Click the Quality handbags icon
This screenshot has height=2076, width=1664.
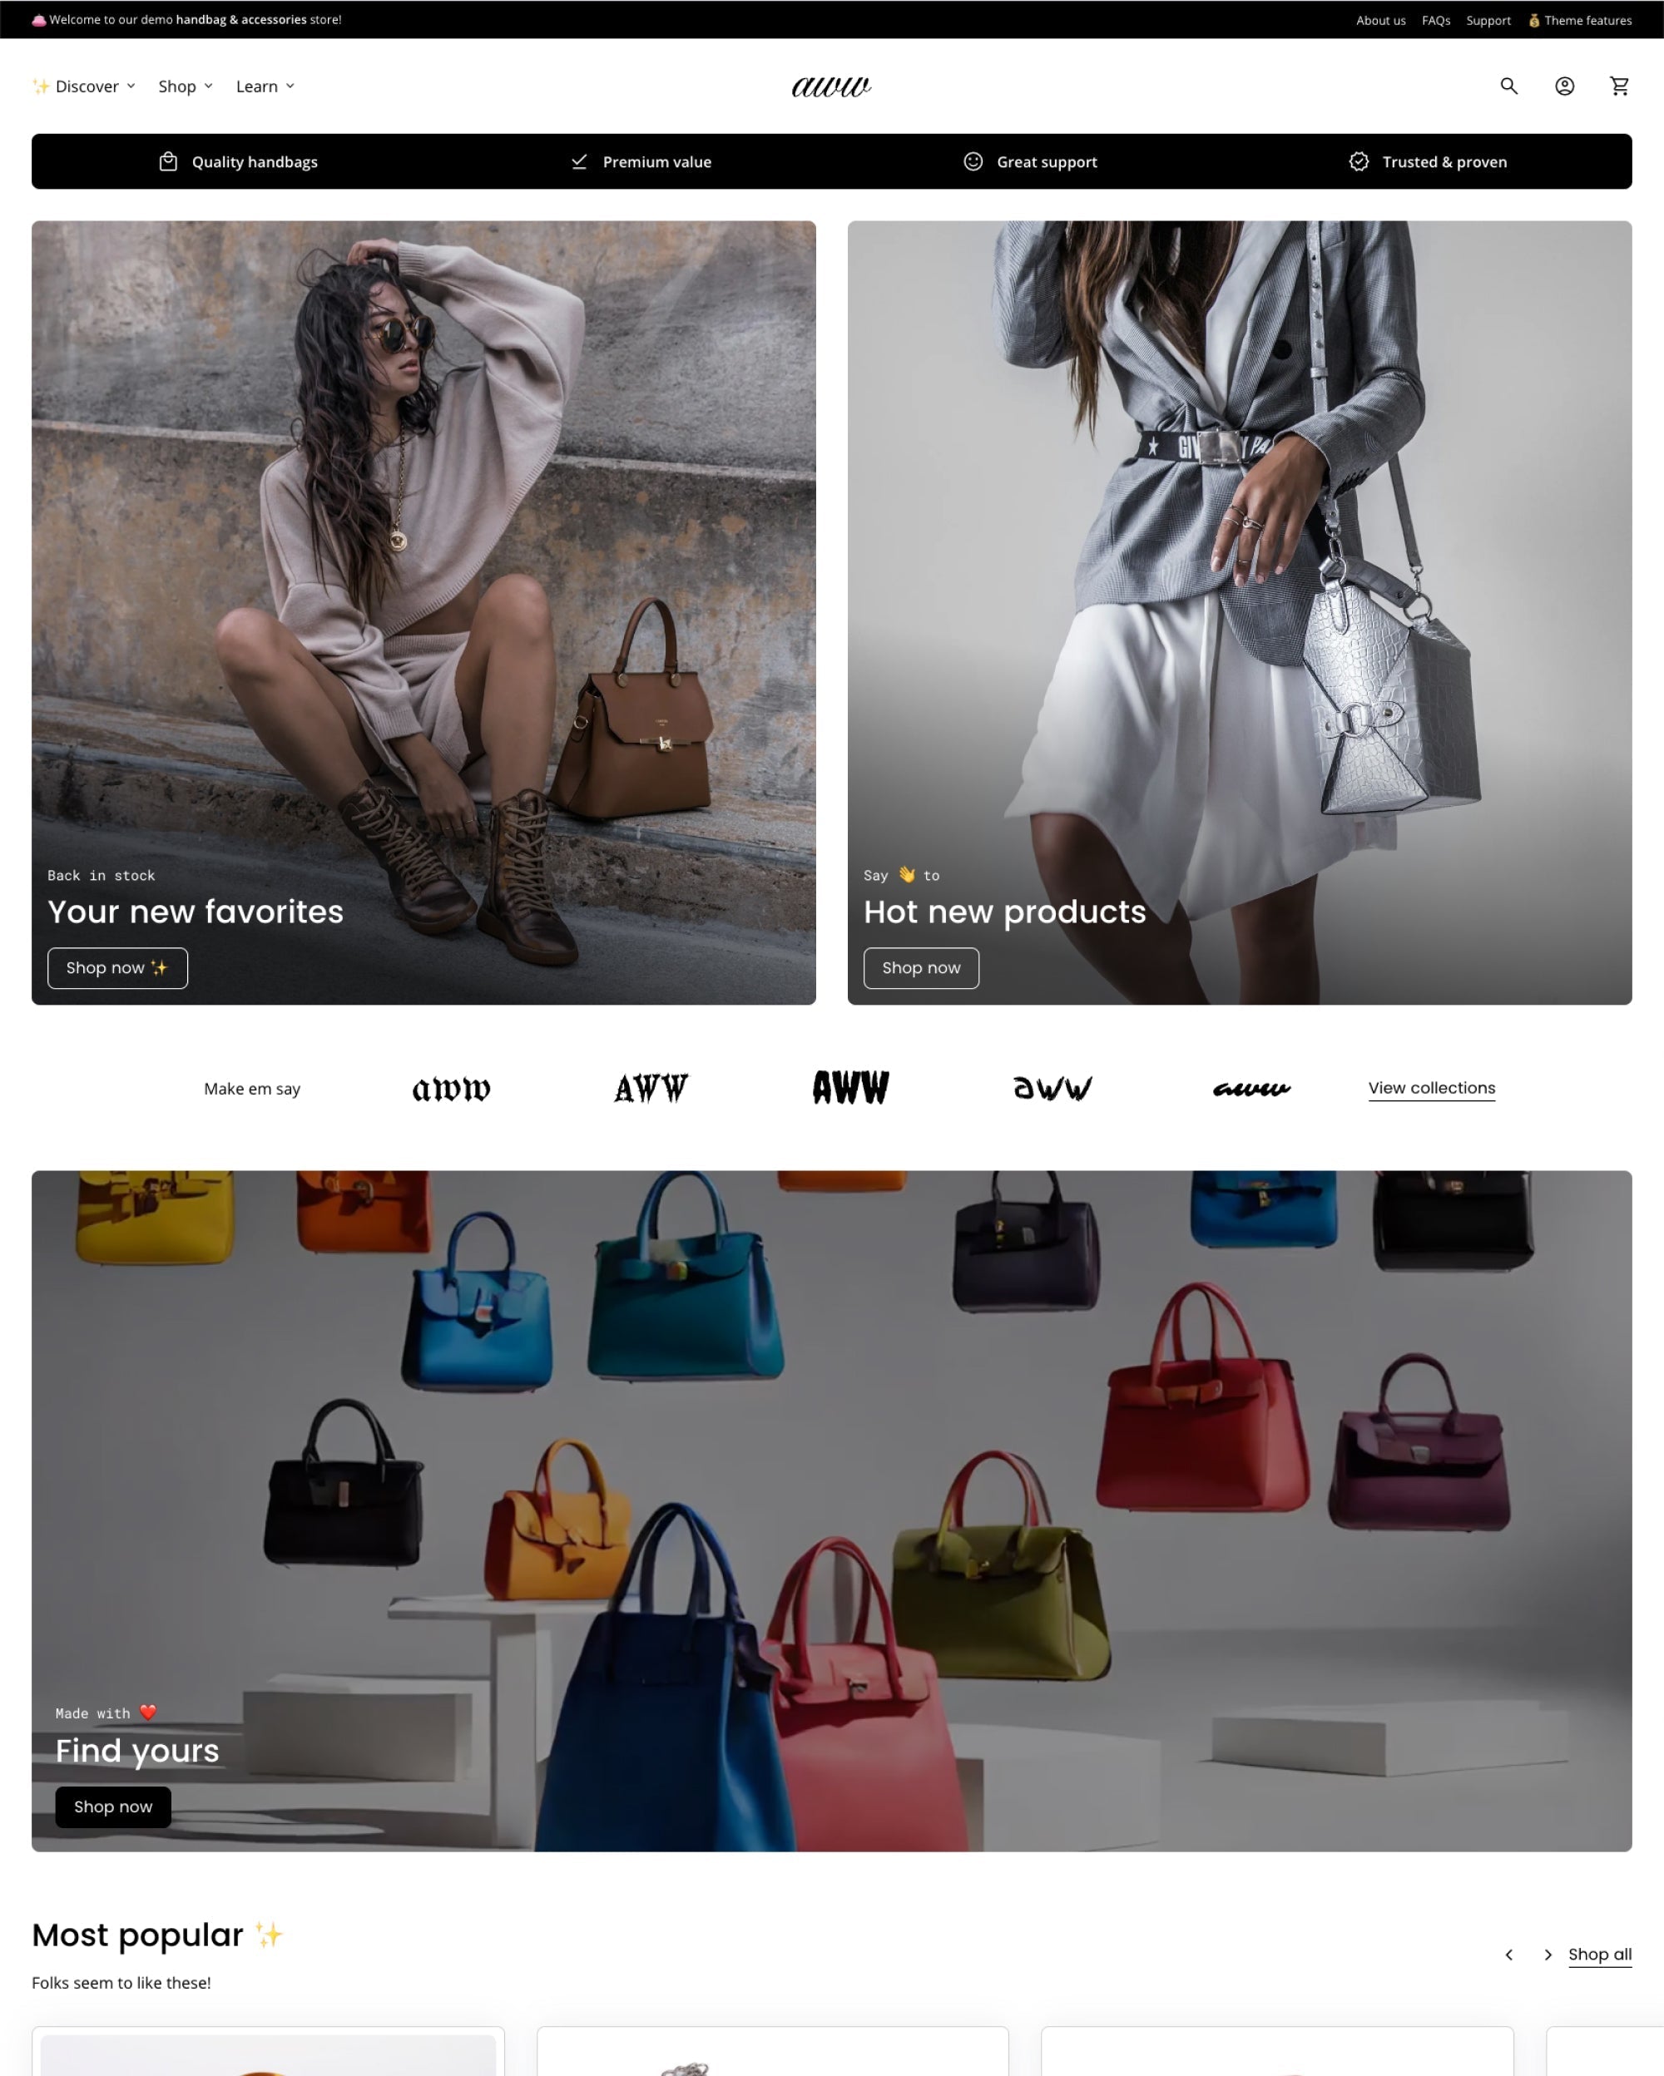point(168,161)
